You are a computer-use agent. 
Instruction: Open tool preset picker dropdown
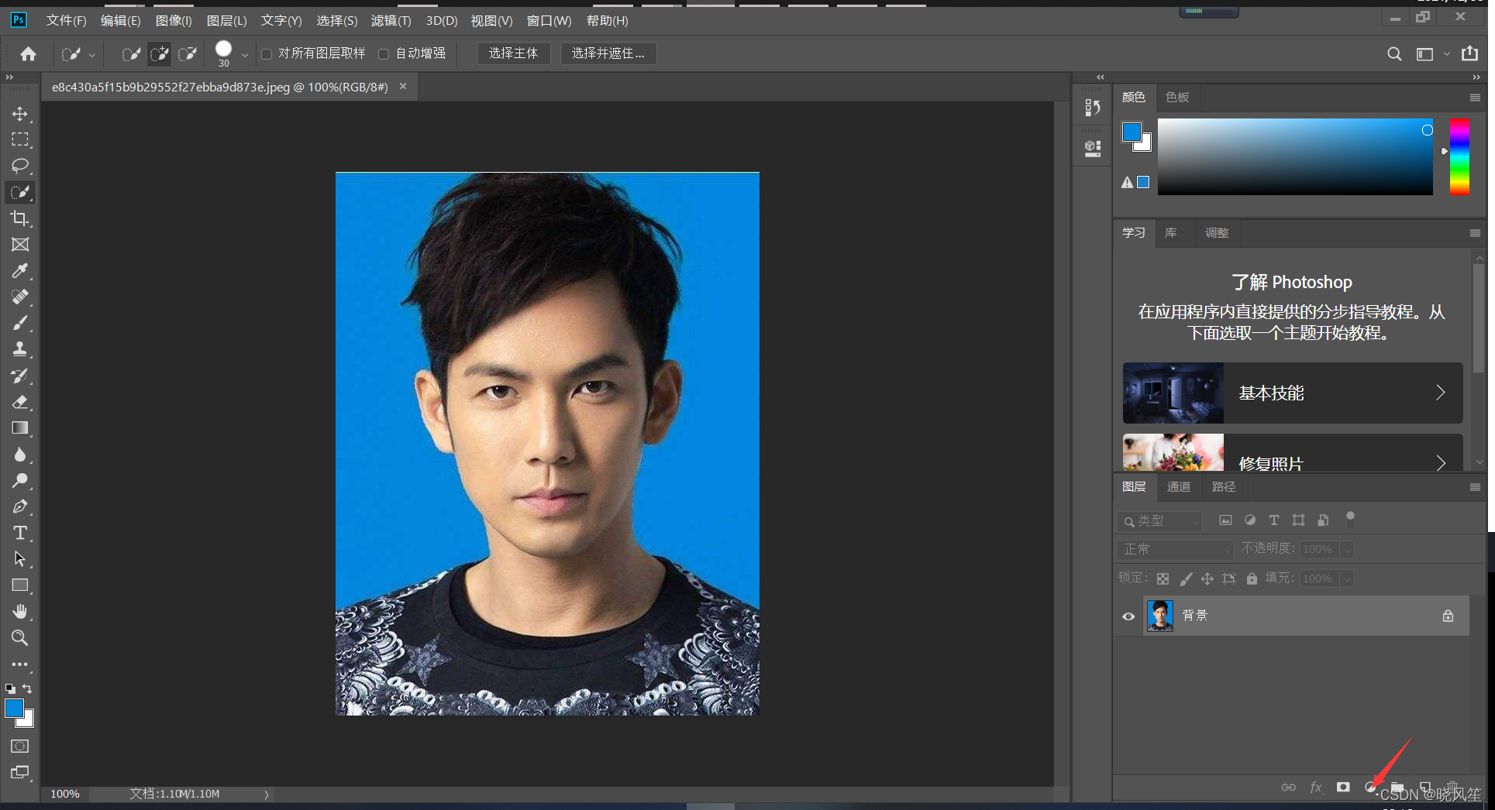(x=92, y=54)
